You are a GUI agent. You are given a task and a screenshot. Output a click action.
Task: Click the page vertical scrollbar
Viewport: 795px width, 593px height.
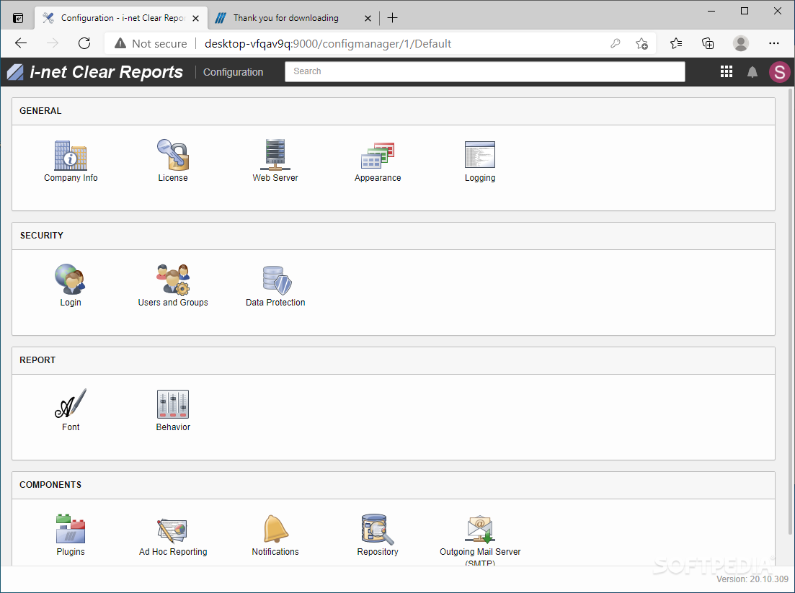tap(791, 311)
